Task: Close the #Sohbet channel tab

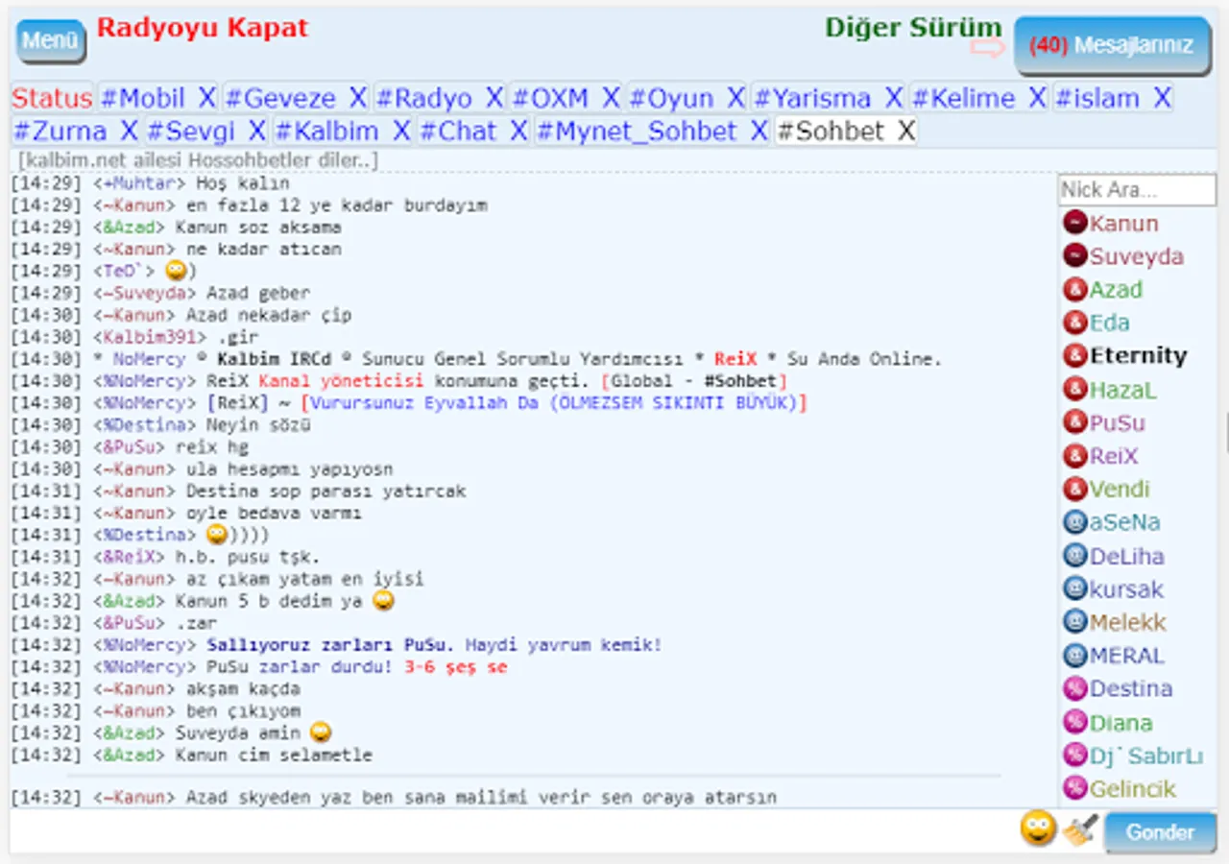Action: click(x=905, y=131)
